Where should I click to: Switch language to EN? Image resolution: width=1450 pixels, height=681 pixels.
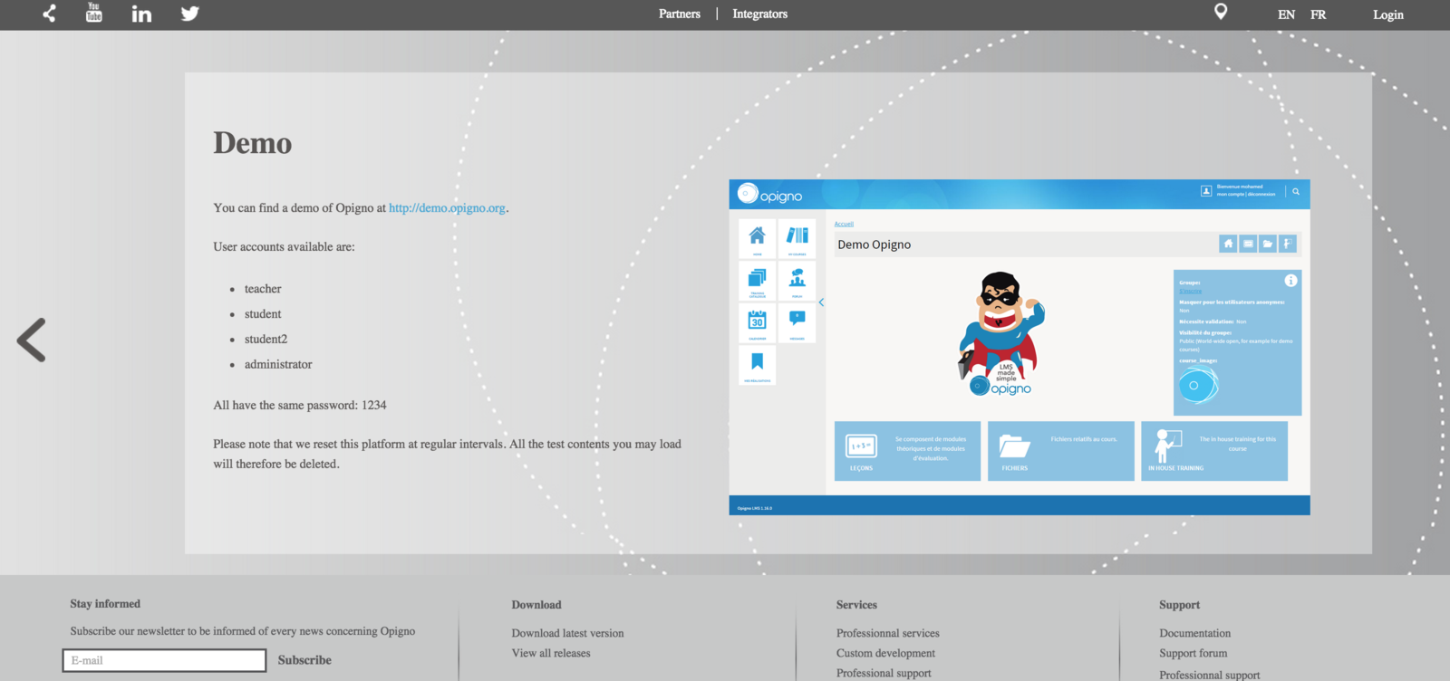pyautogui.click(x=1286, y=14)
